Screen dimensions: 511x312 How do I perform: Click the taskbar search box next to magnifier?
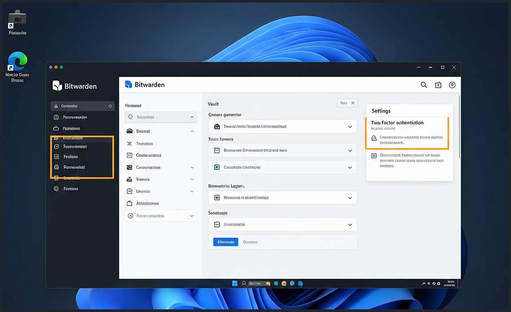(259, 284)
